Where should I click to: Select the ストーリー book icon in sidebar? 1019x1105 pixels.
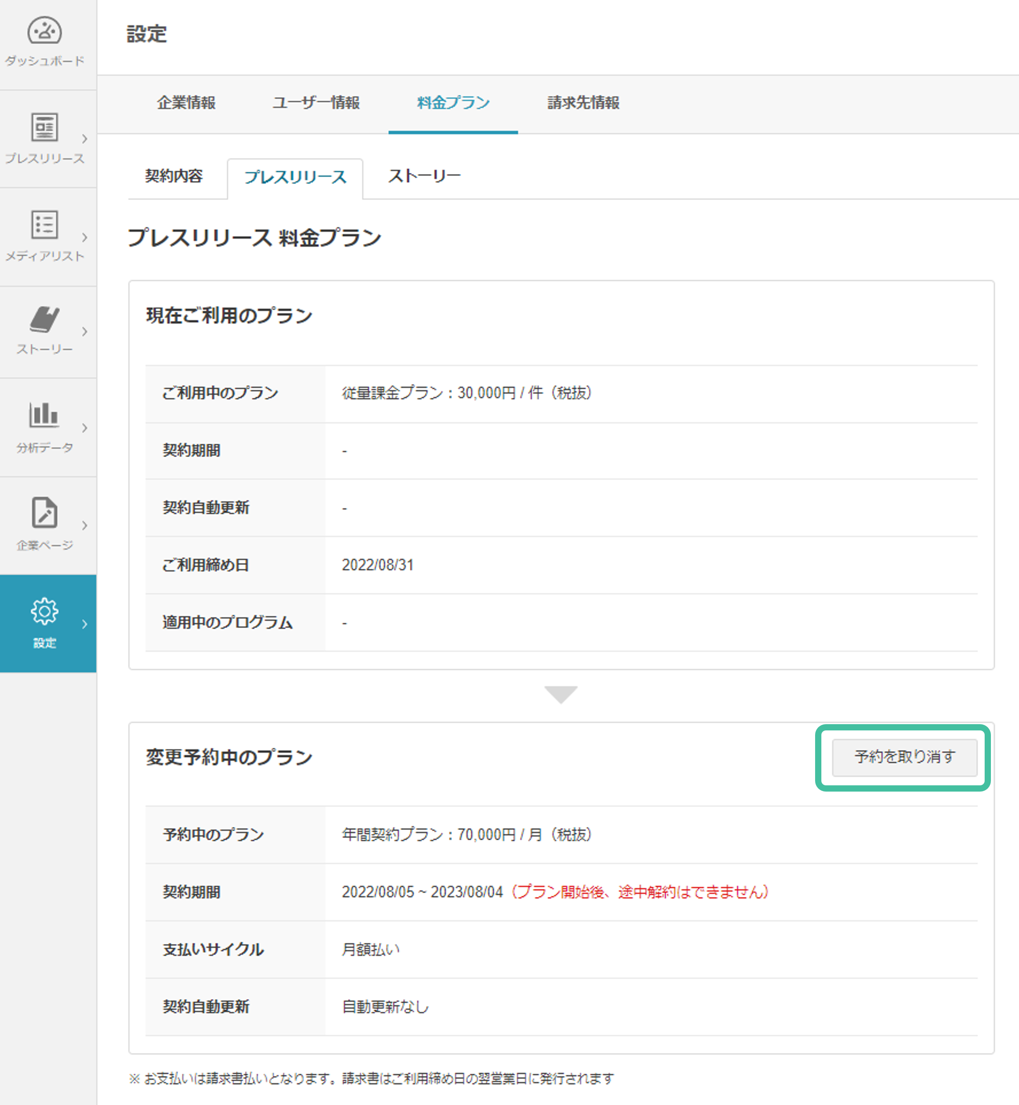coord(44,319)
